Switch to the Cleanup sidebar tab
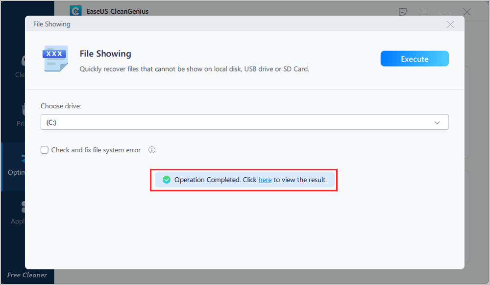 click(x=19, y=66)
